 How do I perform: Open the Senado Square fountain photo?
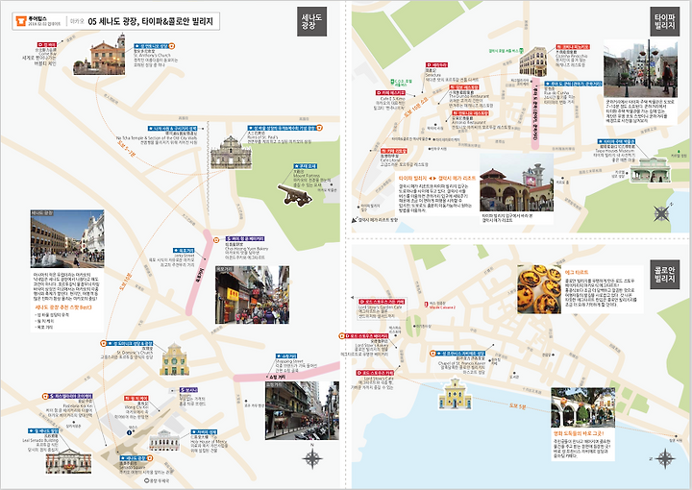tap(67, 238)
